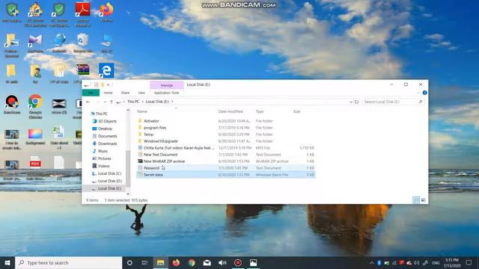Select This PC in navigation pane

tap(102, 114)
